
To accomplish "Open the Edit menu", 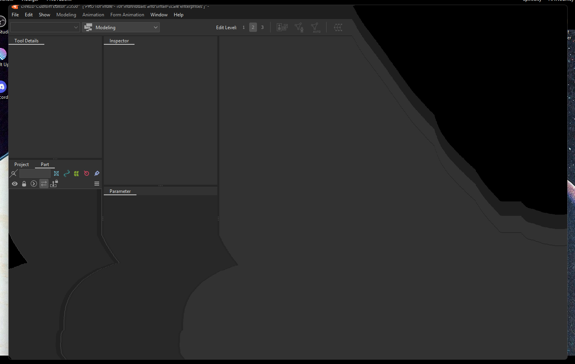I will tap(29, 15).
